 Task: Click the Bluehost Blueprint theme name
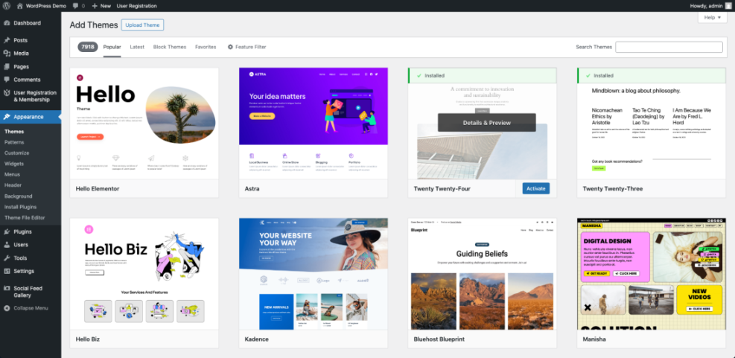(x=439, y=339)
